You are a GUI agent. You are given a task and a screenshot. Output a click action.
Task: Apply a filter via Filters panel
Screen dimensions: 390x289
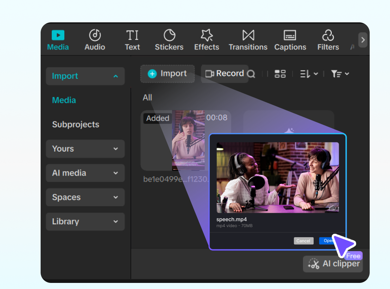tap(328, 39)
